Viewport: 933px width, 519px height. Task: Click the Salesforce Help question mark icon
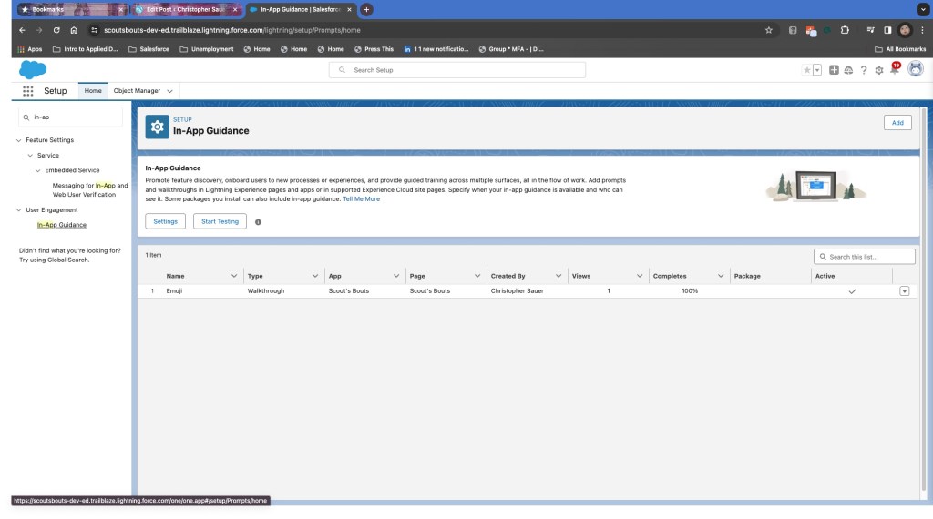coord(864,70)
